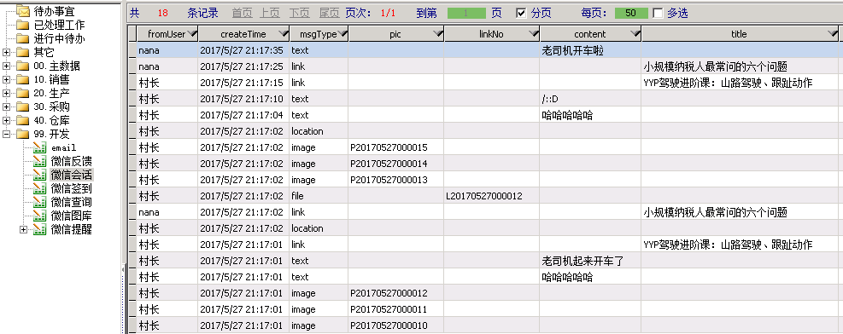Jump to 尾页 last page link
The image size is (843, 334).
329,13
